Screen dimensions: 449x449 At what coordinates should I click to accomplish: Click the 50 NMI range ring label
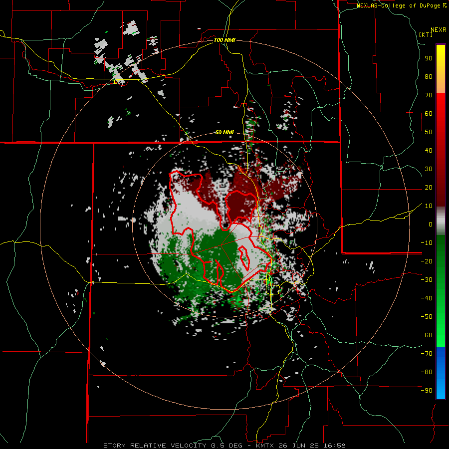(224, 132)
